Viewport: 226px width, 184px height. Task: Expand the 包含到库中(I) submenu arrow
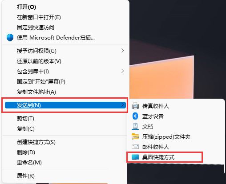(x=122, y=71)
